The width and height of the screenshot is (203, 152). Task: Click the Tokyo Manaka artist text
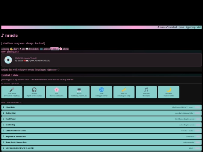coord(188,142)
